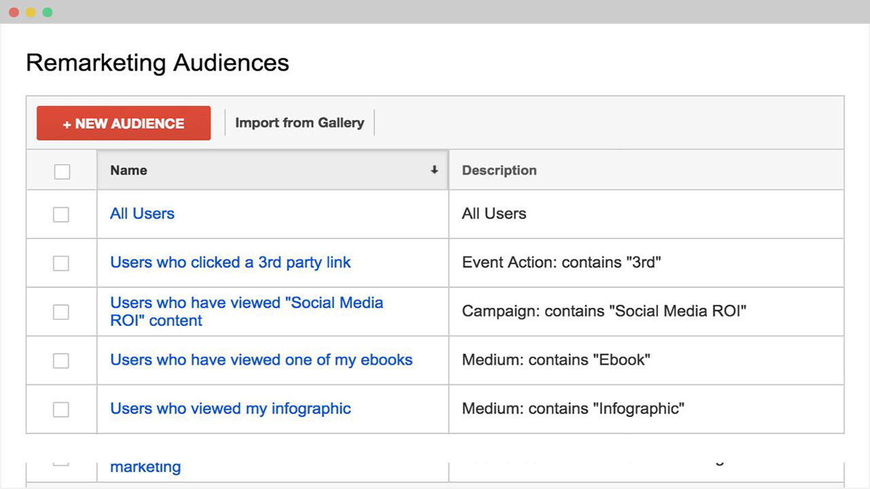Click the red New Audience button
The width and height of the screenshot is (870, 489).
click(x=124, y=124)
